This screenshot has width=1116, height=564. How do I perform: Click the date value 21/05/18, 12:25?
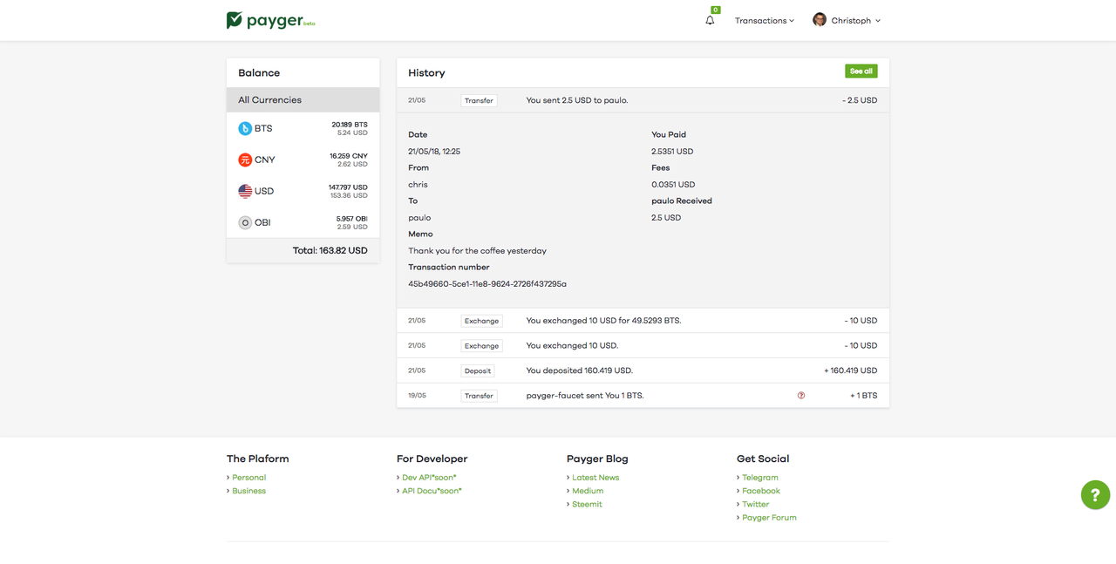pyautogui.click(x=434, y=152)
